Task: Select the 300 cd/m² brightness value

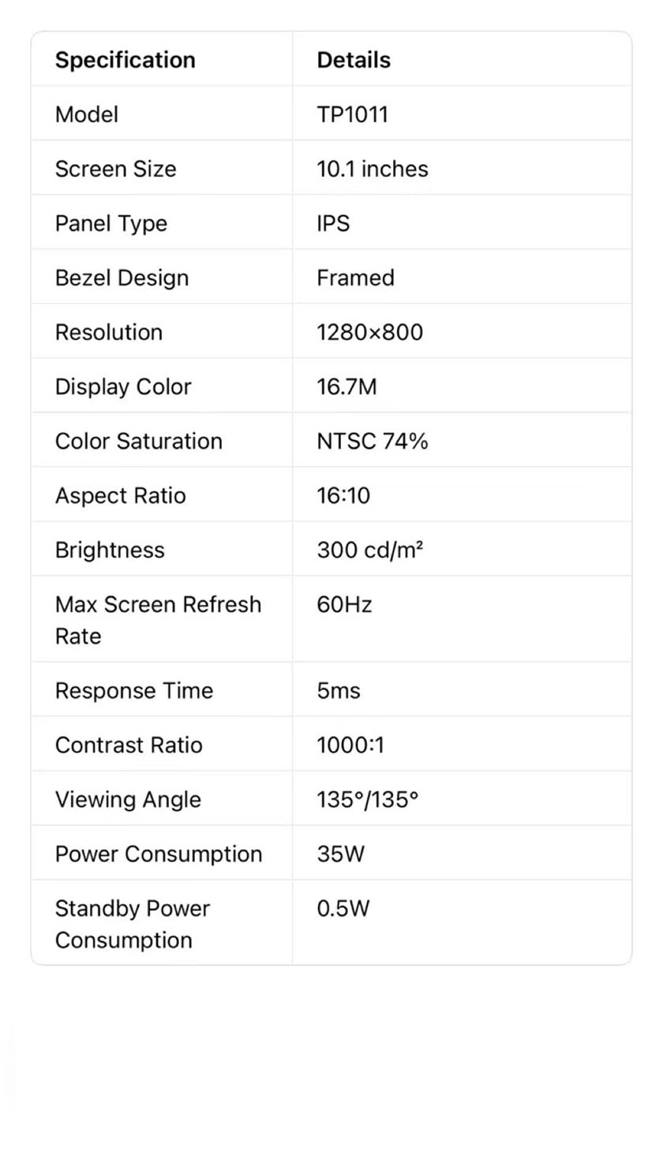Action: pos(370,550)
